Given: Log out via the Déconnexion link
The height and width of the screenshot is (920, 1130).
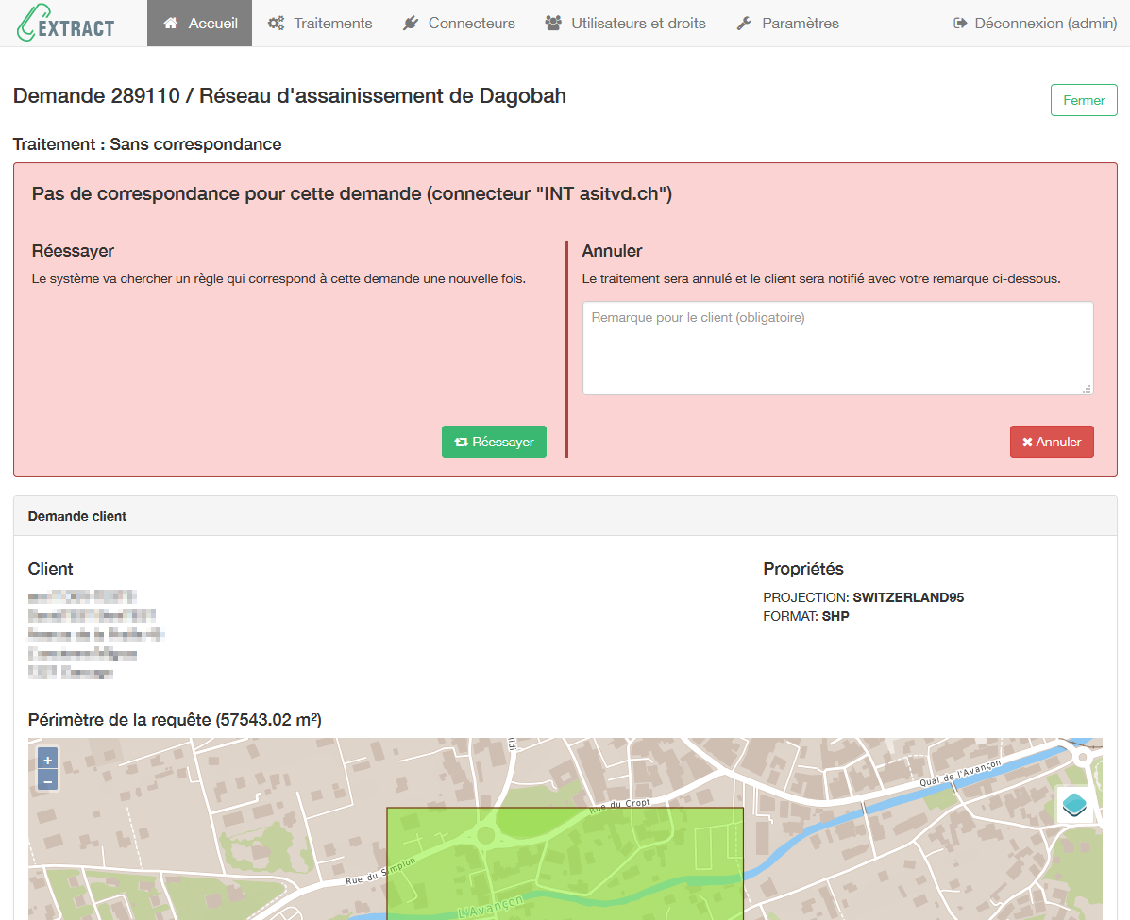Looking at the screenshot, I should (x=1034, y=23).
